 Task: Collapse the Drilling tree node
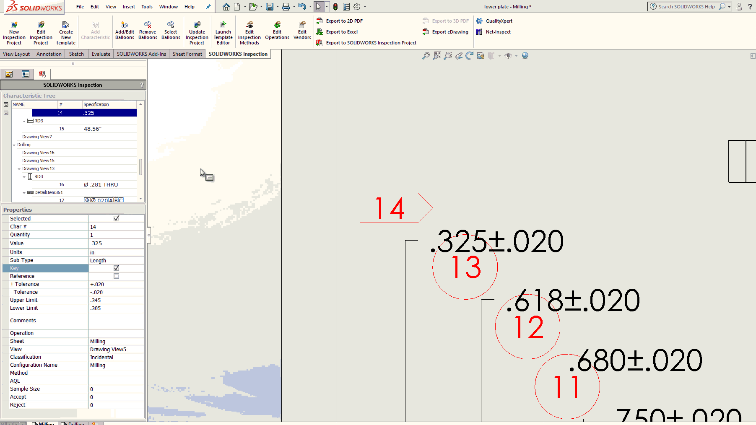tap(14, 145)
